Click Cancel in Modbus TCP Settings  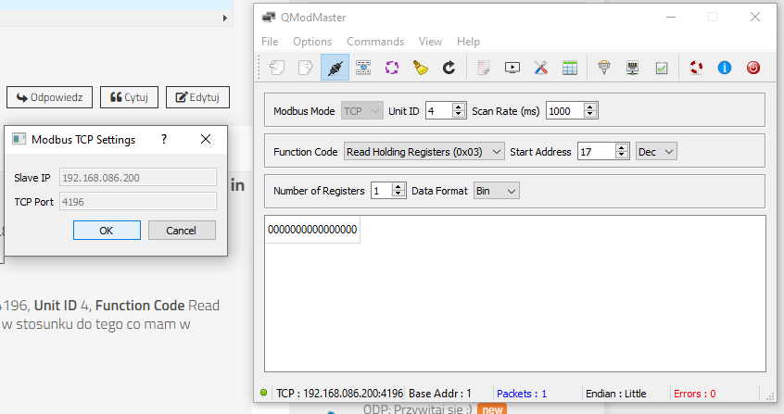(182, 231)
